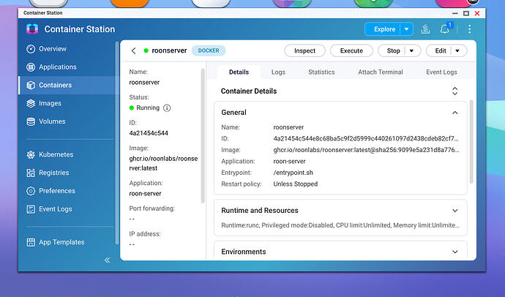Click the Running status info icon

coord(167,108)
